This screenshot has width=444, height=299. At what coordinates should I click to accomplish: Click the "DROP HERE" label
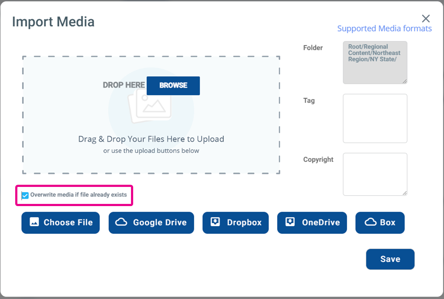pos(124,85)
